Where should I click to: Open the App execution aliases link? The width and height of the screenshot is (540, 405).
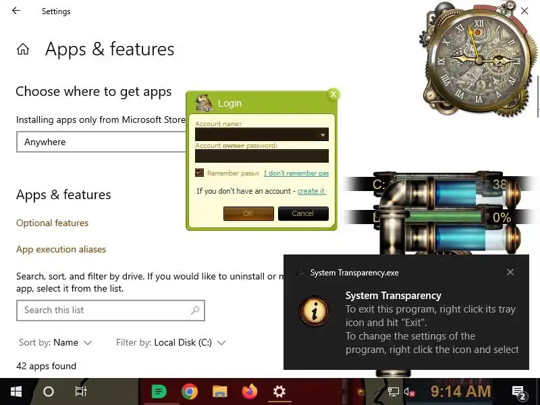pyautogui.click(x=61, y=249)
